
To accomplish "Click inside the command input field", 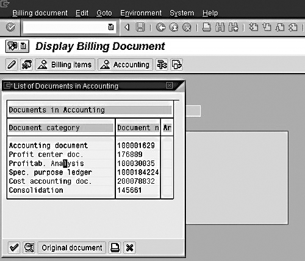I will 65,27.
